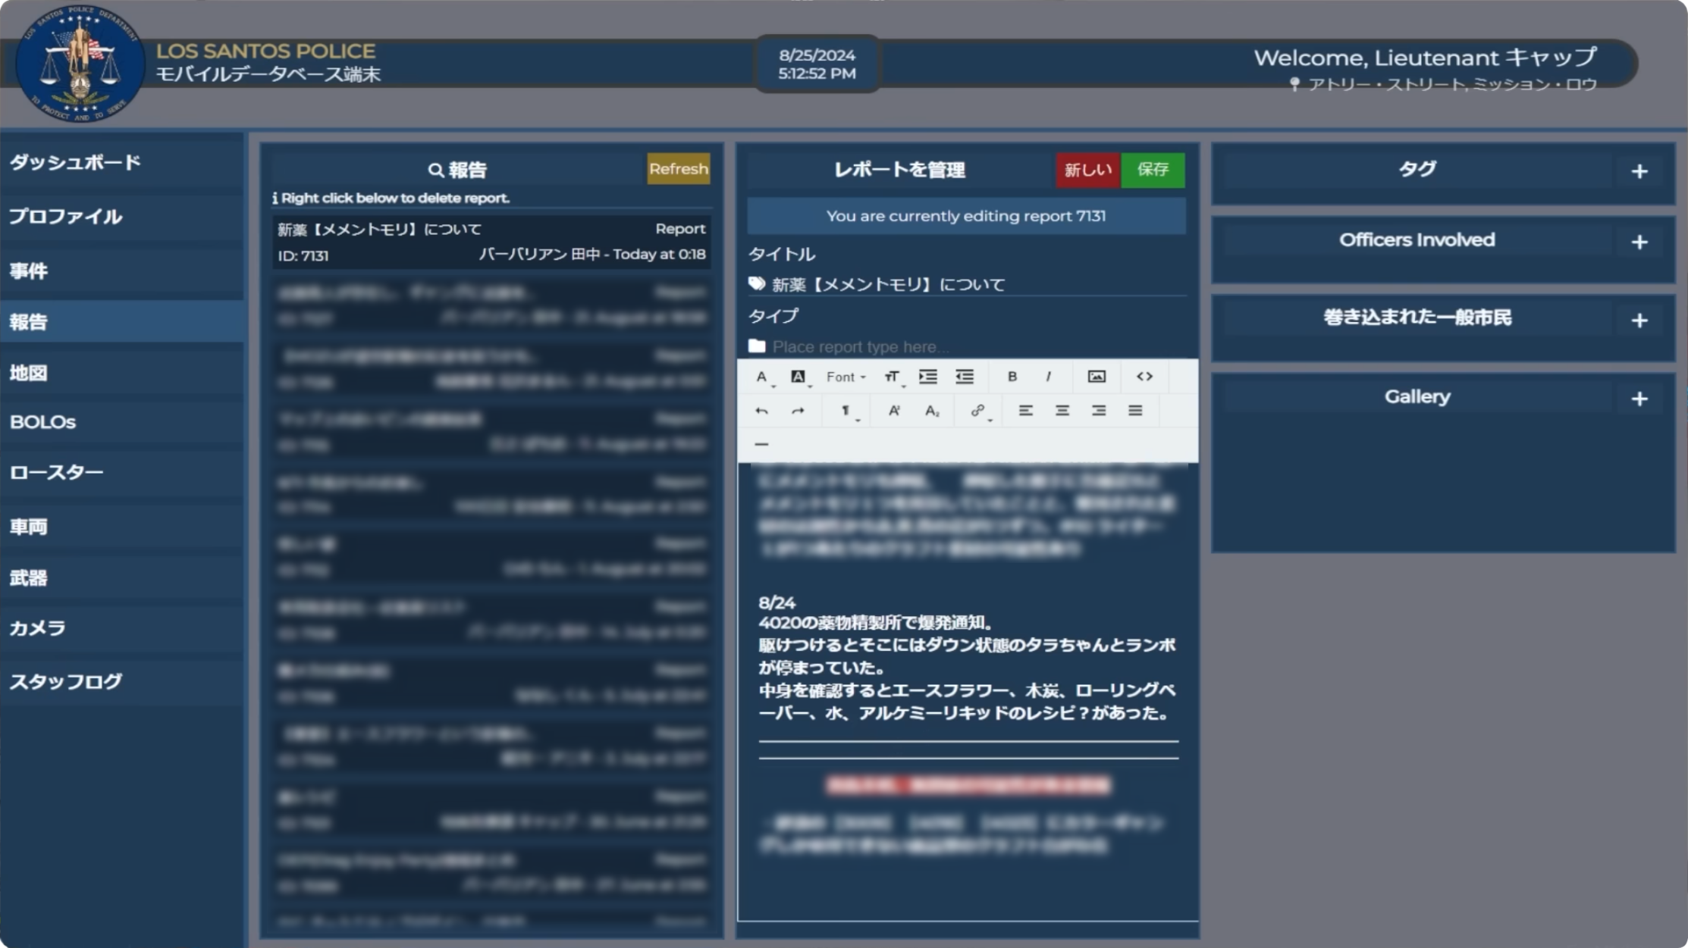Increase paragraph indent
Screen dimensions: 1688x948
click(927, 377)
